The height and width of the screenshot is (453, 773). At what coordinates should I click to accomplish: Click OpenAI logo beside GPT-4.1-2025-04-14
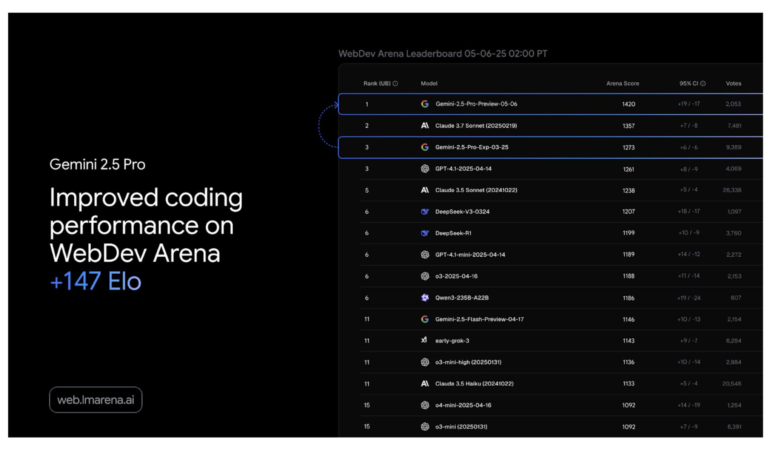(x=425, y=169)
